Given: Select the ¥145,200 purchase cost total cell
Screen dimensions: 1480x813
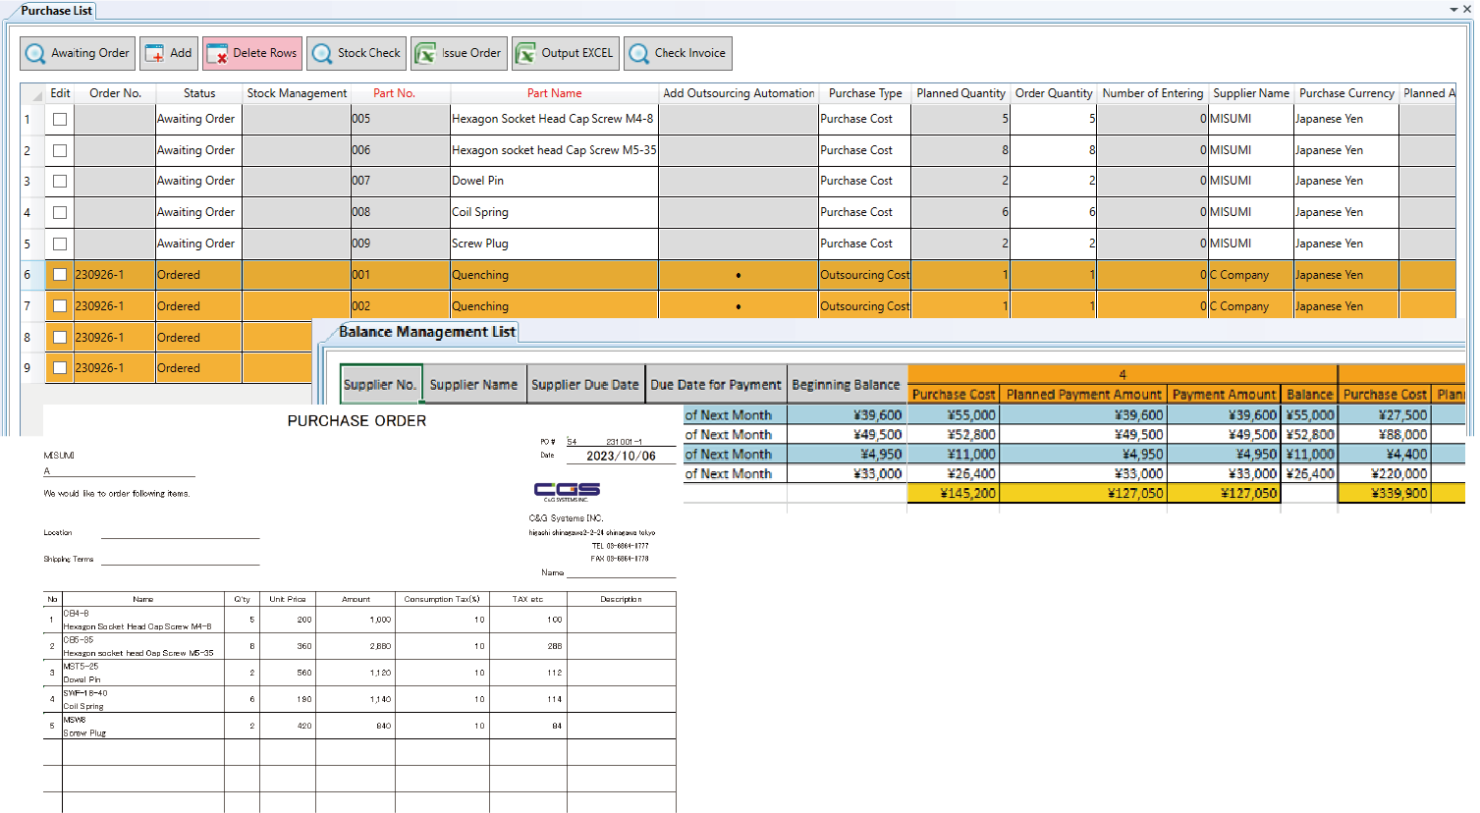Looking at the screenshot, I should pyautogui.click(x=954, y=493).
